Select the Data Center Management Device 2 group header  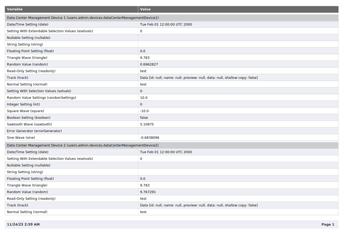pyautogui.click(x=83, y=145)
